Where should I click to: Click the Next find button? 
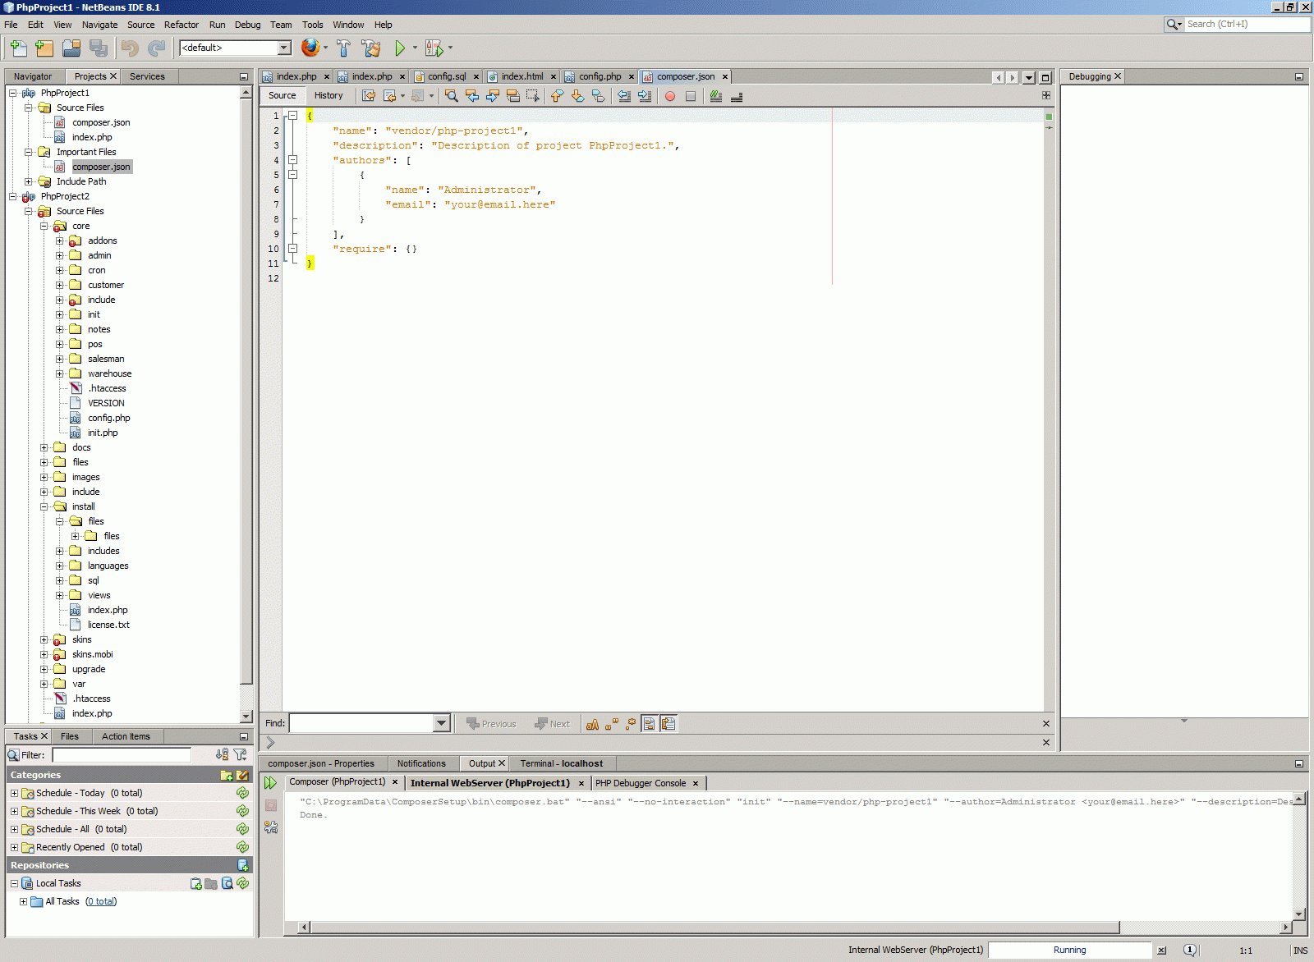(552, 724)
